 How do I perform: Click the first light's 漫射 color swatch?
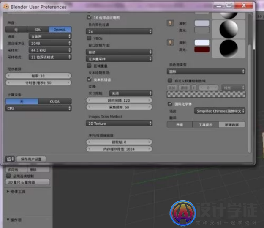pyautogui.click(x=202, y=23)
